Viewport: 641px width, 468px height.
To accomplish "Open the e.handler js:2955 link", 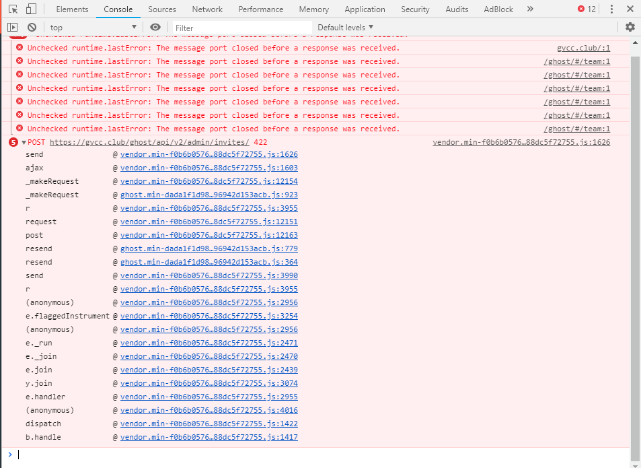I will pos(209,397).
